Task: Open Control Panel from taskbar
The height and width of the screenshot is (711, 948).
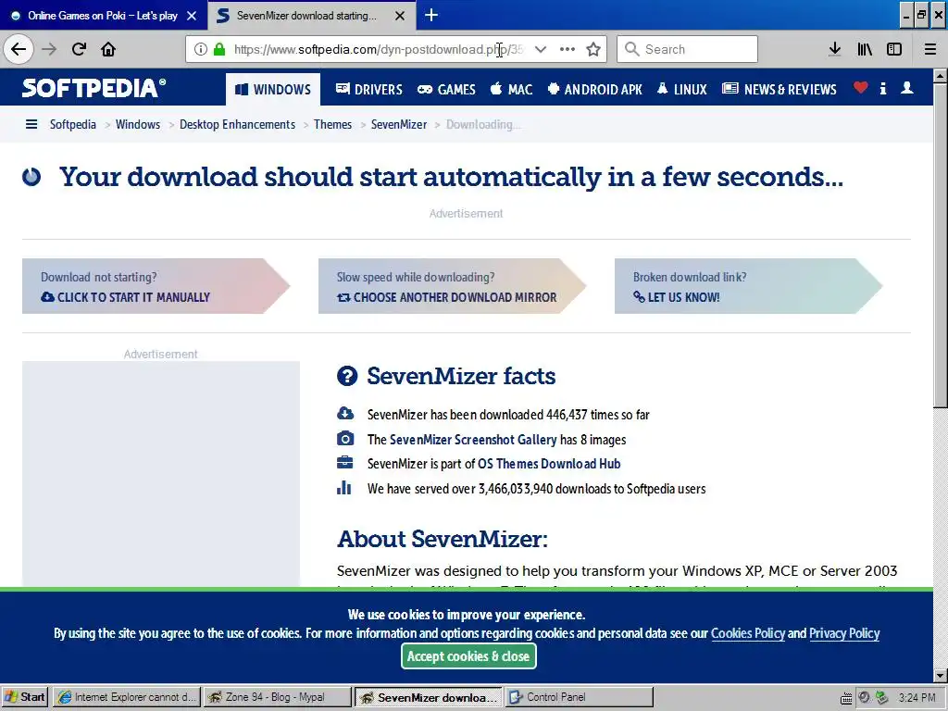Action: pos(579,697)
